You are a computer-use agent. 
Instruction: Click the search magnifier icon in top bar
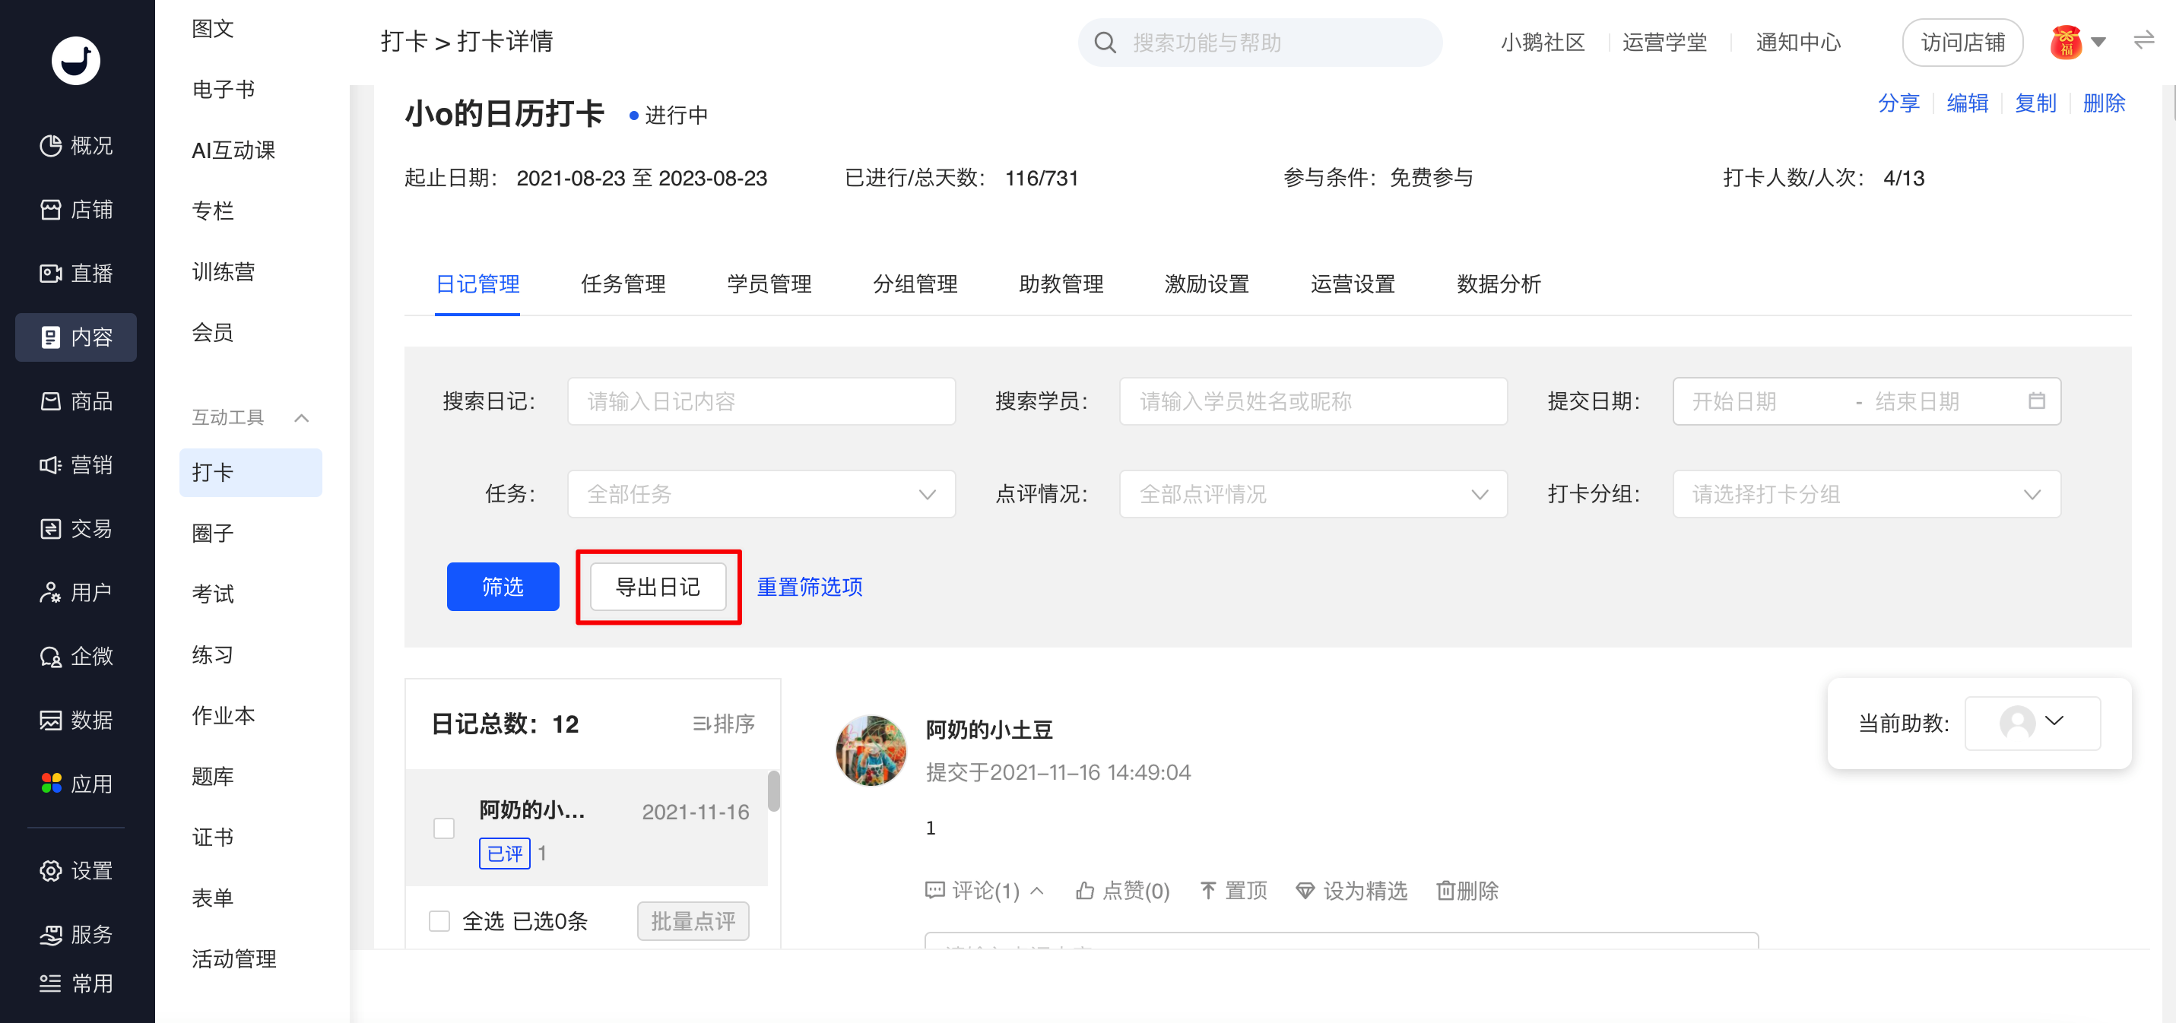click(1105, 43)
